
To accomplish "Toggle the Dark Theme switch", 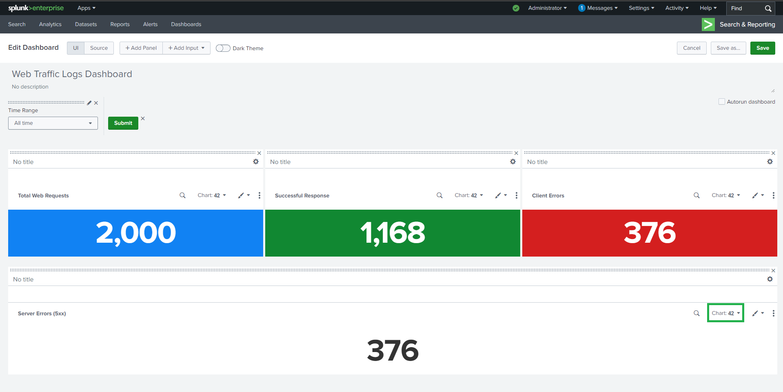I will coord(223,48).
